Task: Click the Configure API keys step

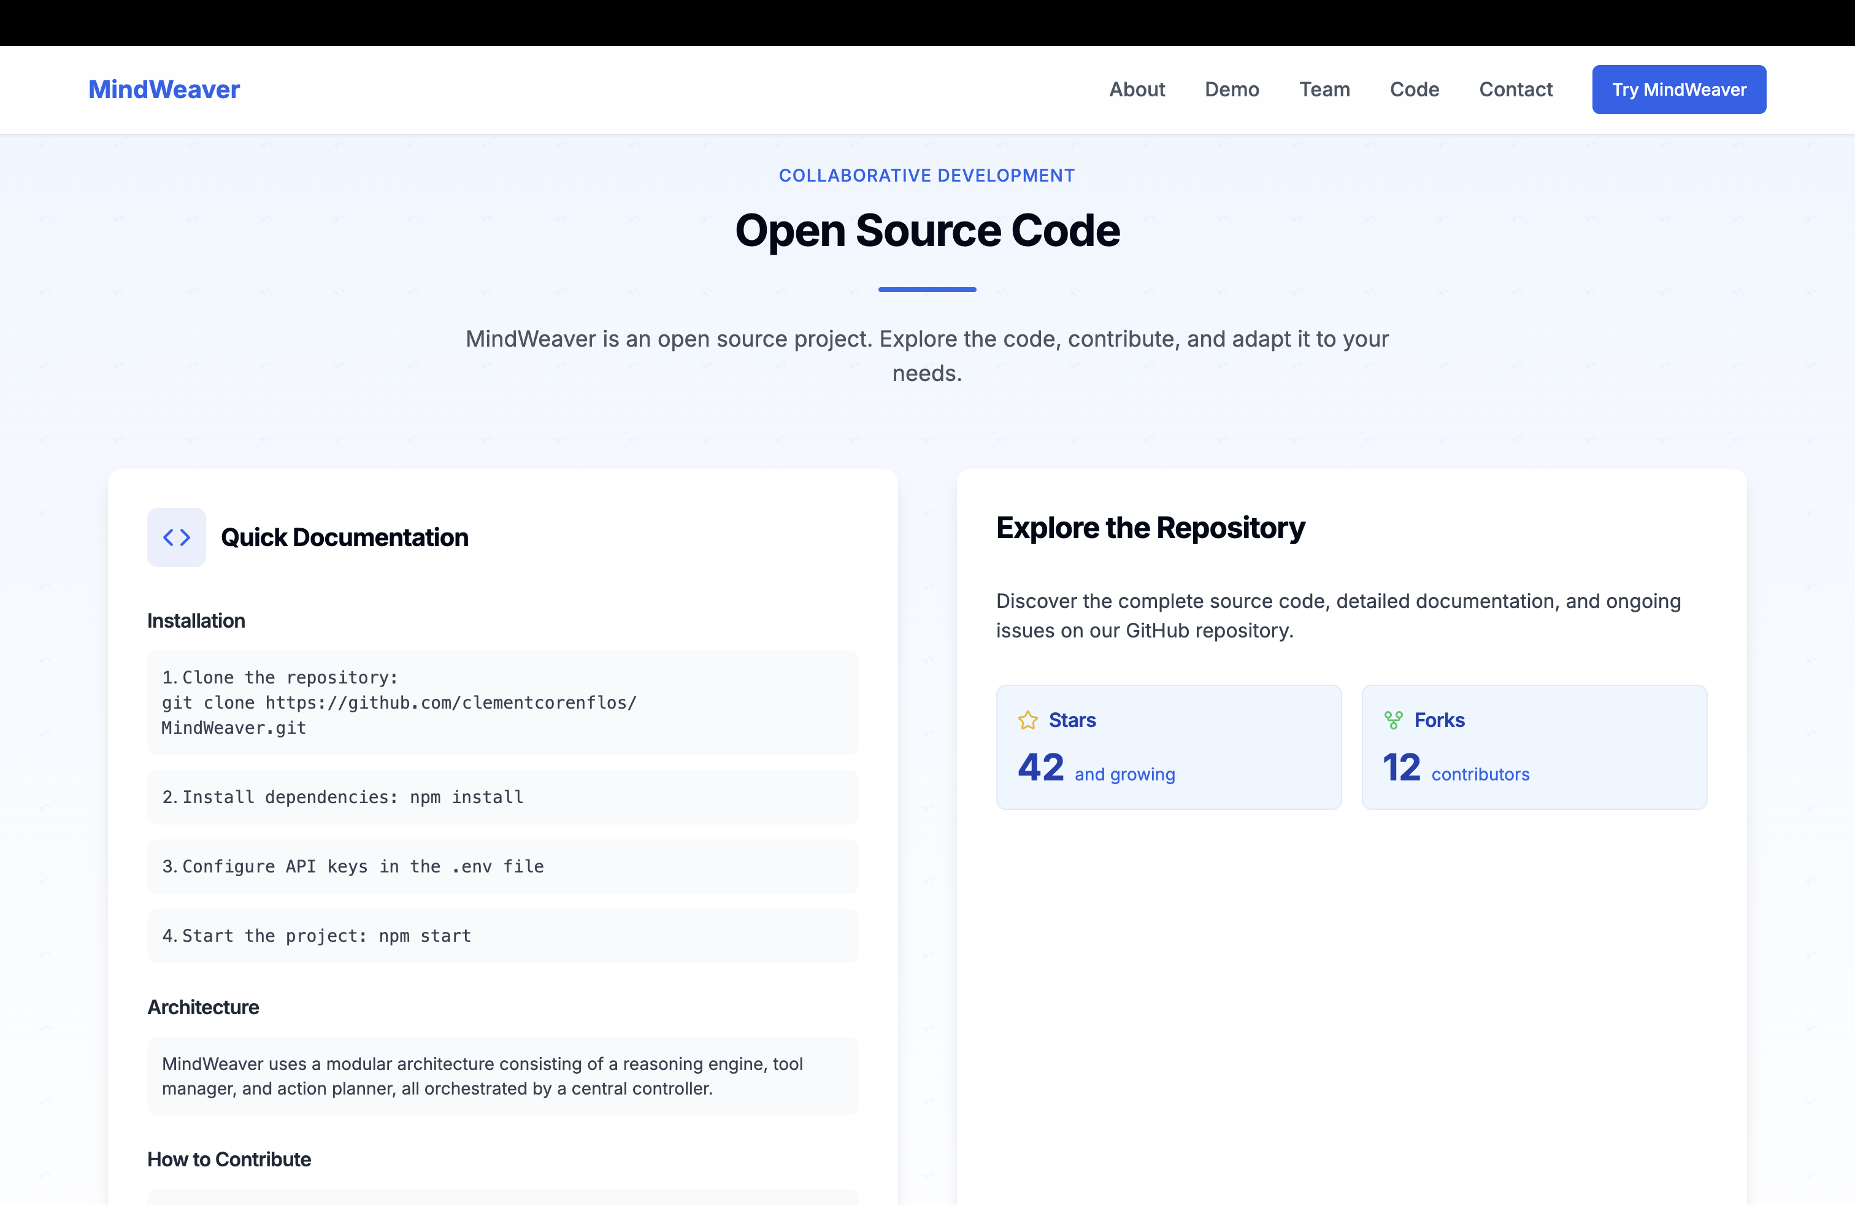Action: (x=502, y=866)
